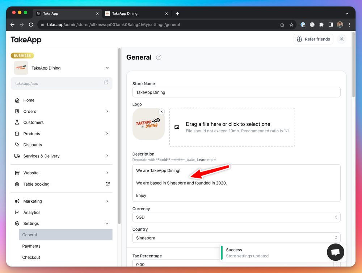The width and height of the screenshot is (362, 273).
Task: Click the Store Name input field
Action: pyautogui.click(x=236, y=92)
